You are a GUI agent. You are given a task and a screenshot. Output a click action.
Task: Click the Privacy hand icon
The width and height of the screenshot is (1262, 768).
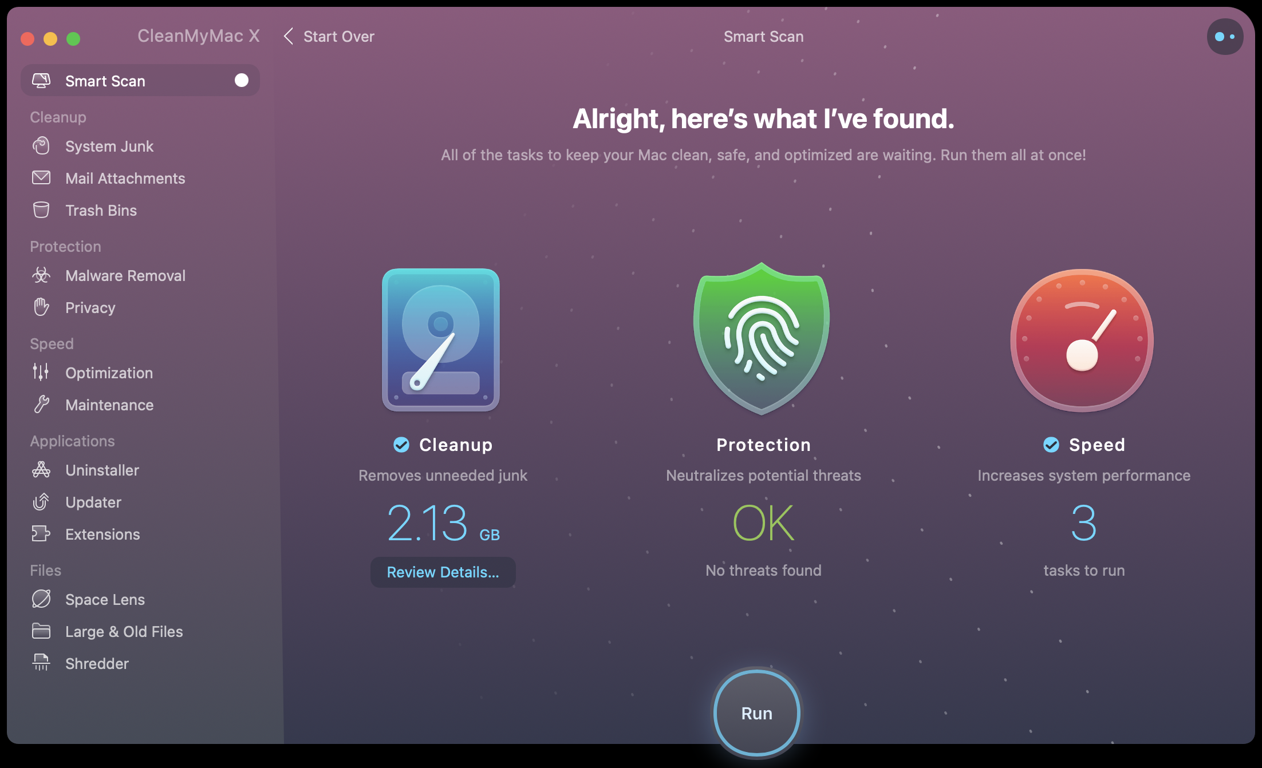(41, 307)
